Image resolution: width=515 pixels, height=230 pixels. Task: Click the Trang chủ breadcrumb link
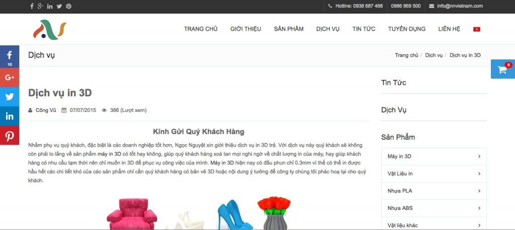coord(406,55)
